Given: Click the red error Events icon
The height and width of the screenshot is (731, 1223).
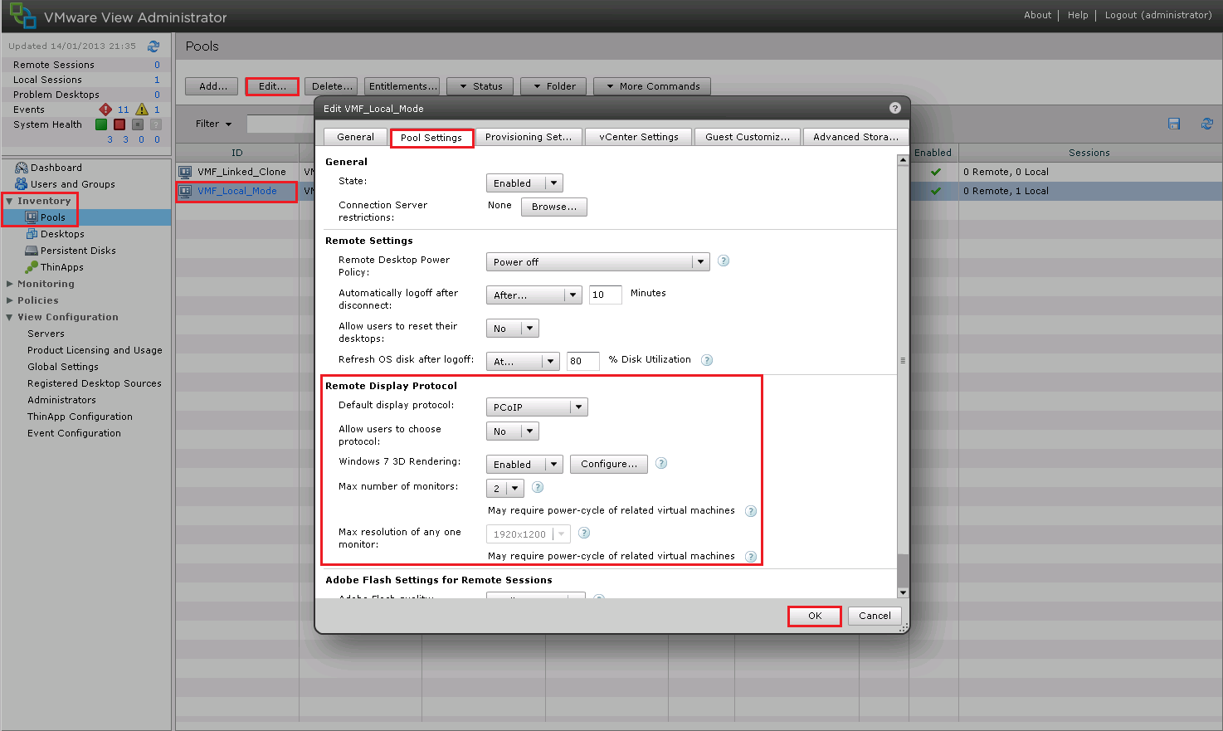Looking at the screenshot, I should click(x=105, y=110).
